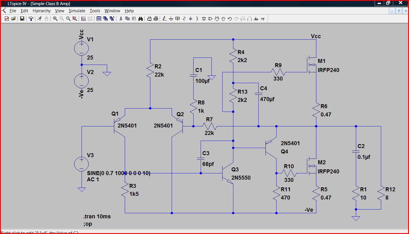Copy with the duplicate pages icon

tap(127, 19)
